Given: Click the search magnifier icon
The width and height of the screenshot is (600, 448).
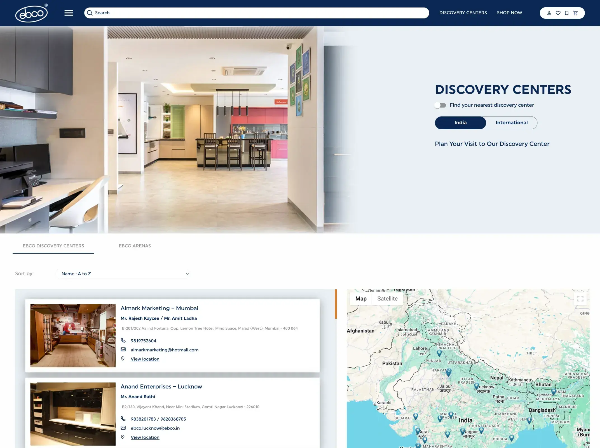Looking at the screenshot, I should point(90,13).
